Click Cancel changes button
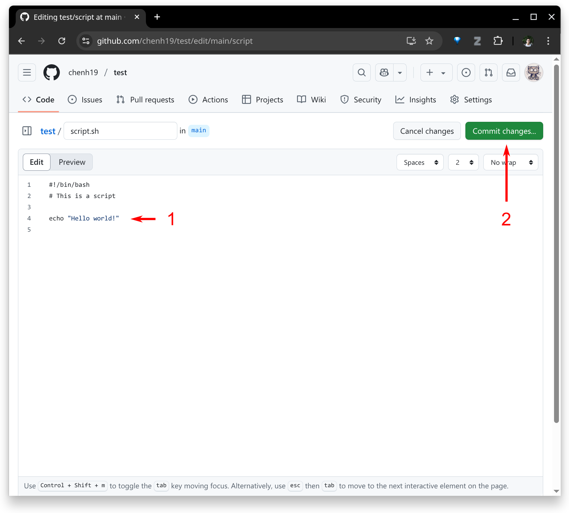Viewport: 569px width, 513px height. [x=427, y=131]
